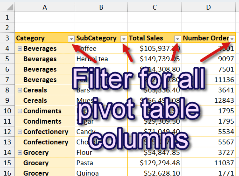Screen dimensions: 239x176
Task: Open the Category filter dropdown
Action: 71,39
